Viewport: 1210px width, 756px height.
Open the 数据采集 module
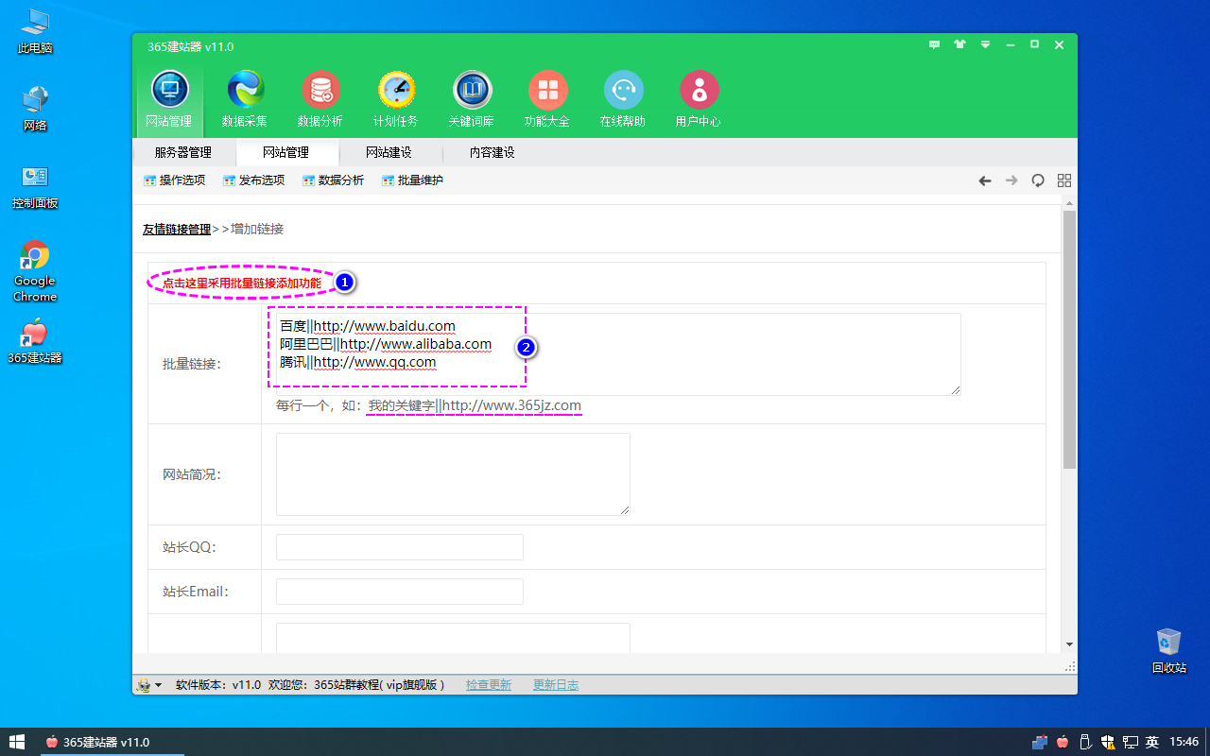click(245, 99)
